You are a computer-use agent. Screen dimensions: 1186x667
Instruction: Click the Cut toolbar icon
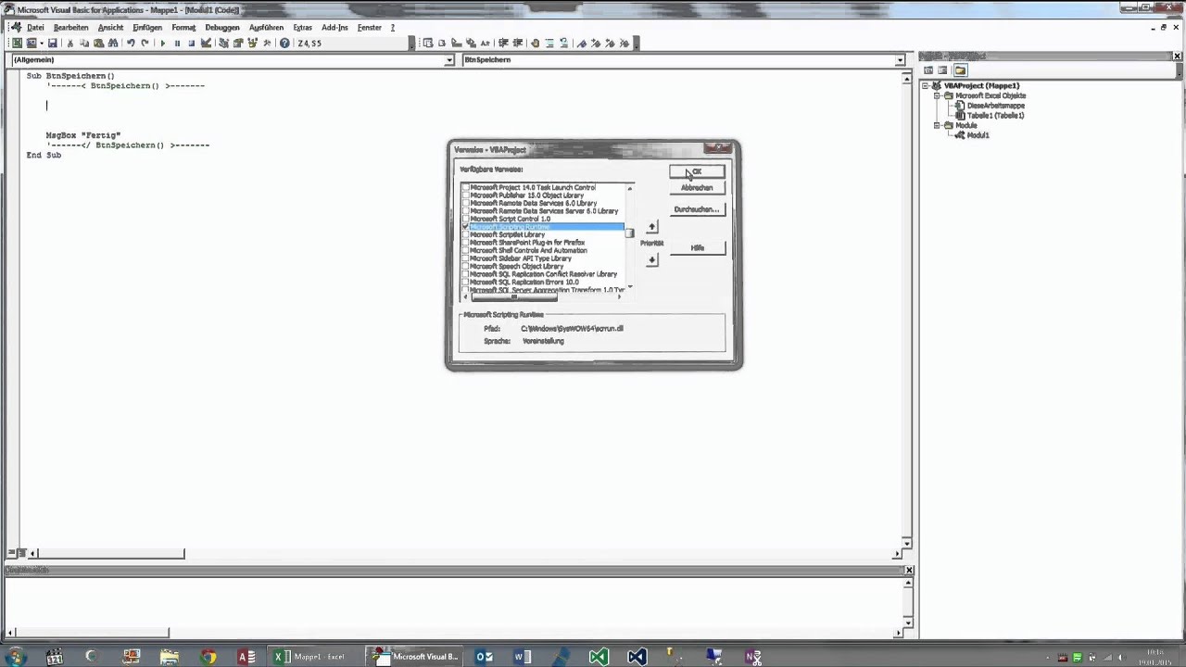pyautogui.click(x=69, y=43)
